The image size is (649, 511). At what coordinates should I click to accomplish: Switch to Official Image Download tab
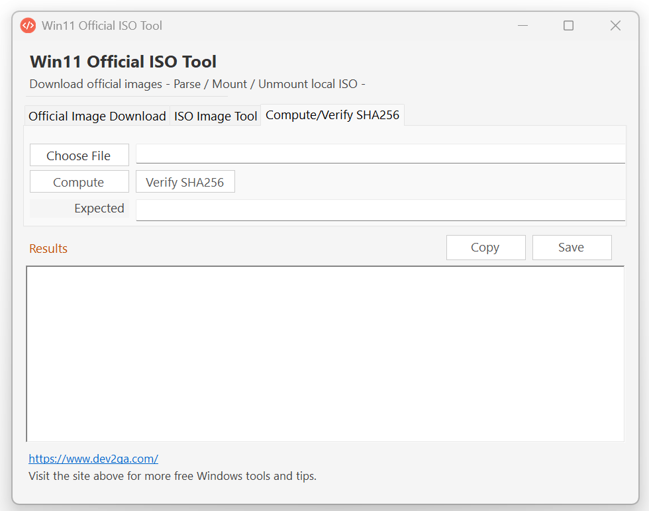(x=97, y=116)
